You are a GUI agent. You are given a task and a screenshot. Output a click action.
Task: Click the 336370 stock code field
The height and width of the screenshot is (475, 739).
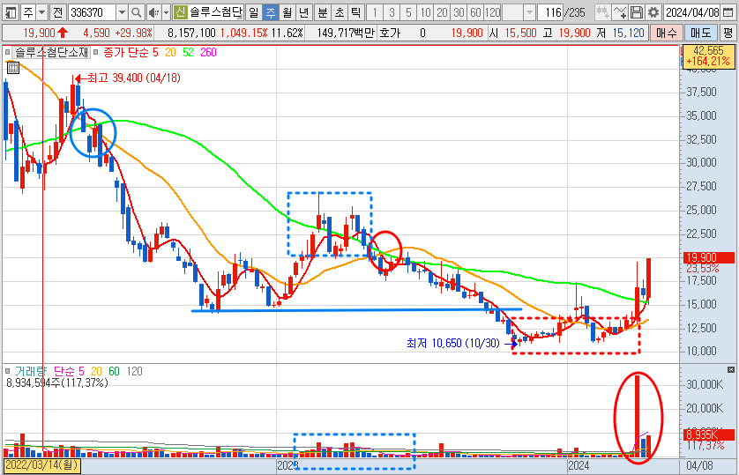tap(93, 12)
